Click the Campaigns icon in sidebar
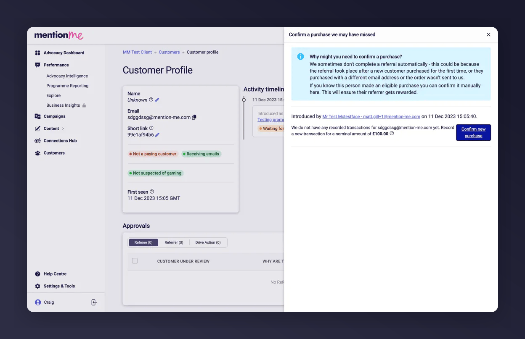 (x=37, y=116)
